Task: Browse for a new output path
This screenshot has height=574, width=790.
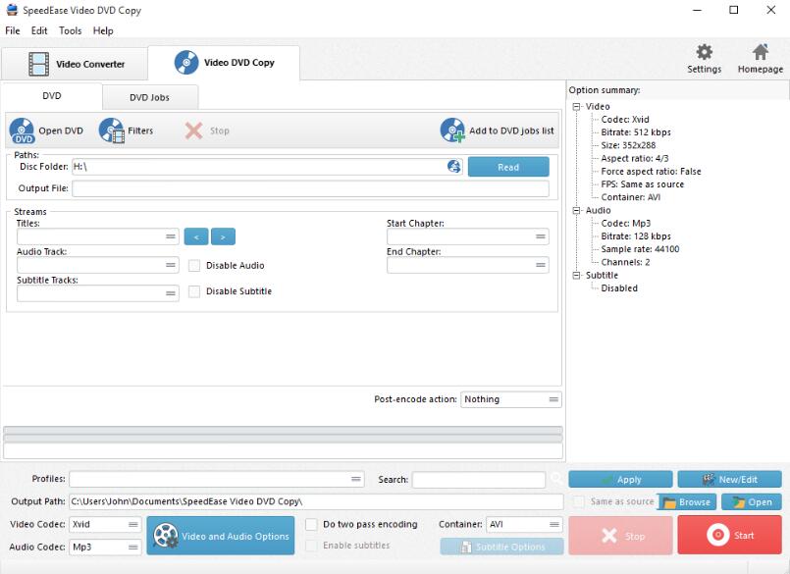Action: pyautogui.click(x=686, y=500)
